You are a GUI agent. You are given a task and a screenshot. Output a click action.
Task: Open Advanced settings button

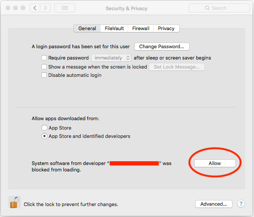coord(213,204)
